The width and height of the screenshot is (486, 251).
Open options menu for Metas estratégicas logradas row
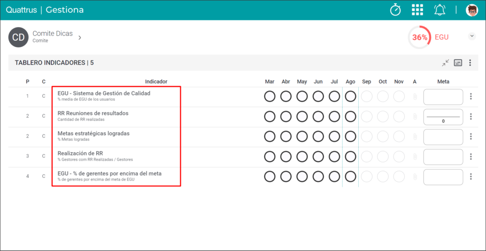pos(471,136)
